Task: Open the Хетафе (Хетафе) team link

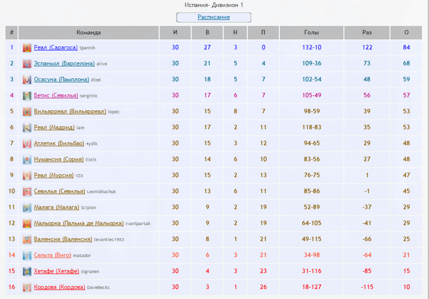Action: point(57,271)
